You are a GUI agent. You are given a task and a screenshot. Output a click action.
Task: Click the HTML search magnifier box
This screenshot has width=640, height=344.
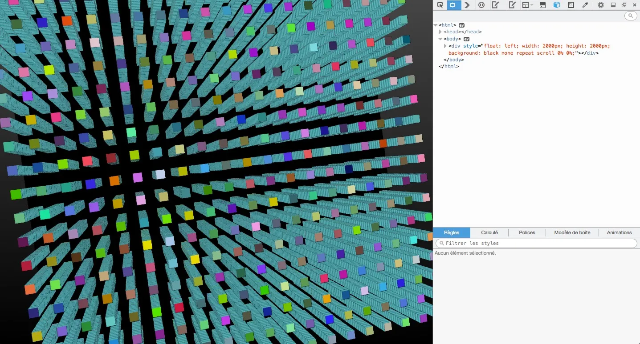click(x=631, y=16)
